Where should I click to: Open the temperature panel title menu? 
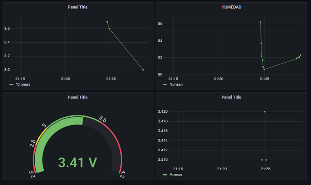(x=78, y=7)
